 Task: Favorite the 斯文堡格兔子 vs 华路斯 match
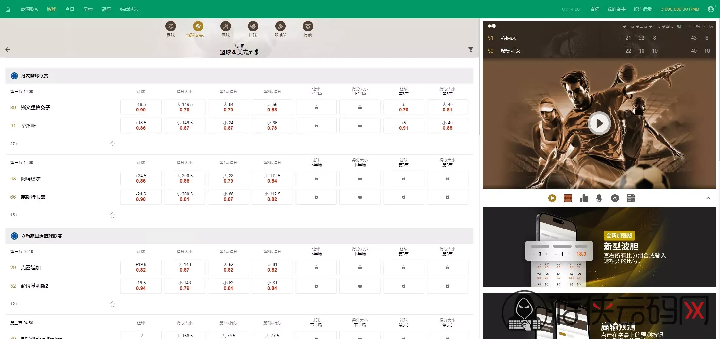(112, 144)
